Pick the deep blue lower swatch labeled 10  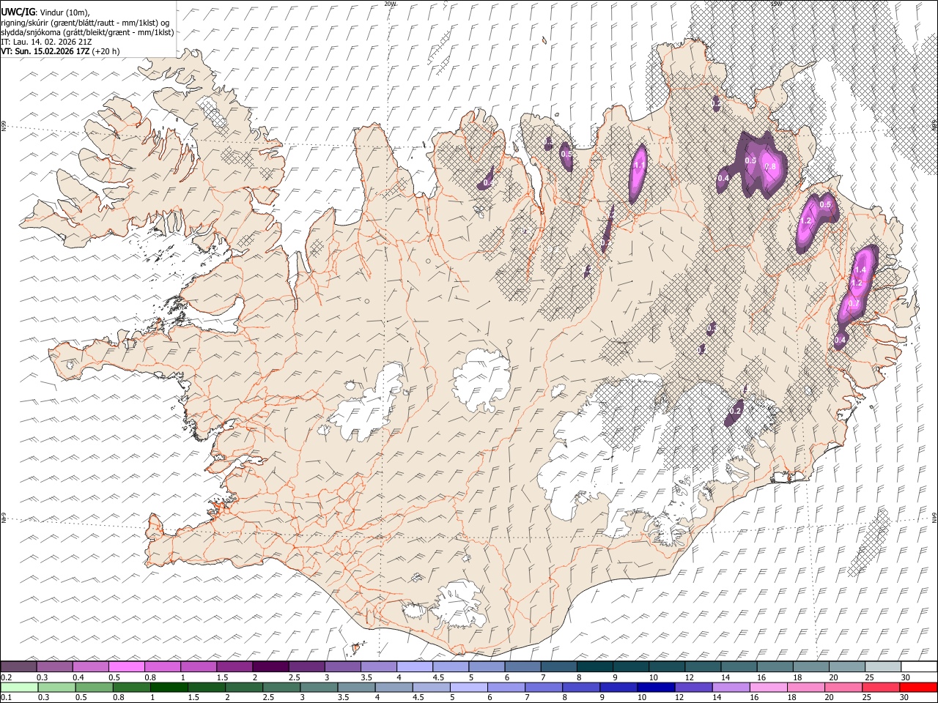point(655,687)
